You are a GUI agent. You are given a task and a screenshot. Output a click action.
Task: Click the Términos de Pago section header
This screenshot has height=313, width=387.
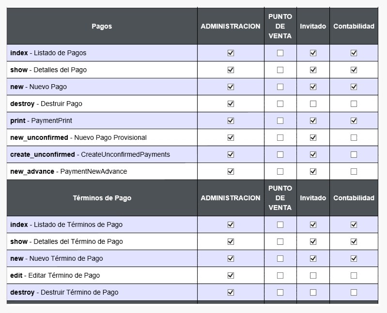pyautogui.click(x=102, y=198)
